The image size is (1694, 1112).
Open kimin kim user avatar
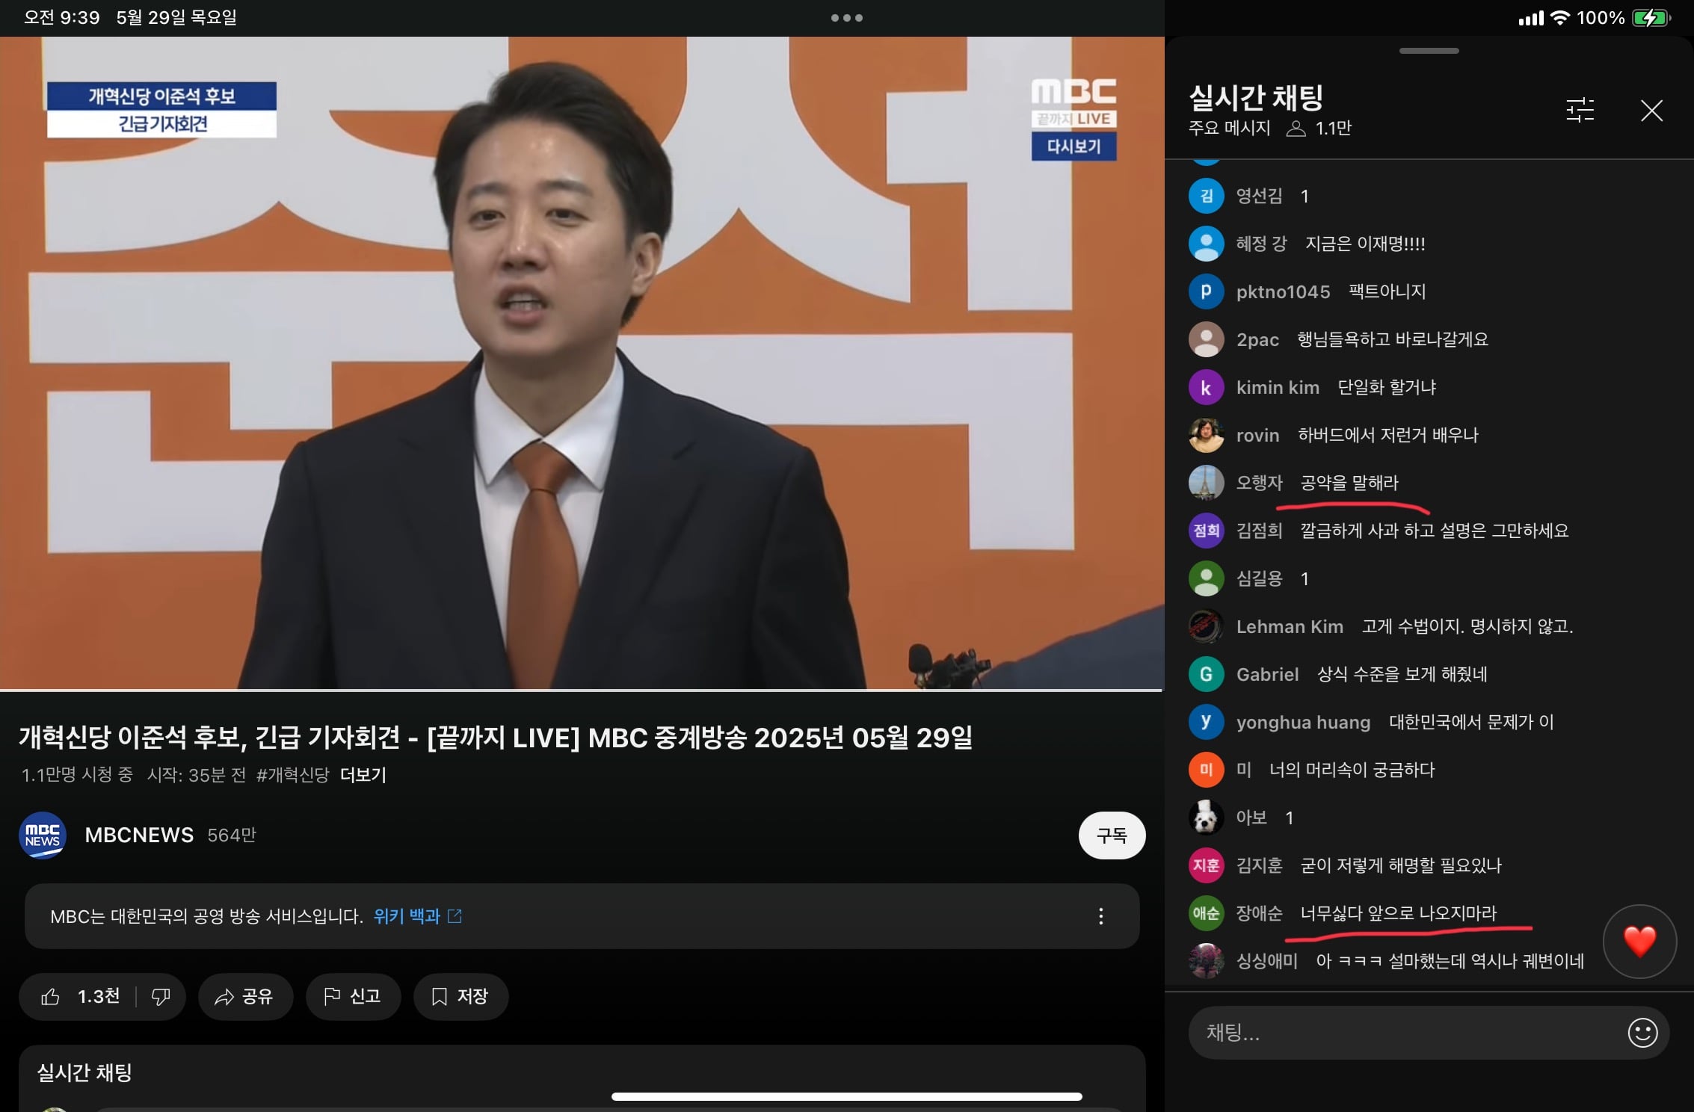tap(1206, 387)
